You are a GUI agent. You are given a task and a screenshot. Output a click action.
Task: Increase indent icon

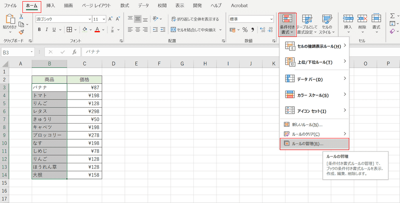click(x=163, y=30)
